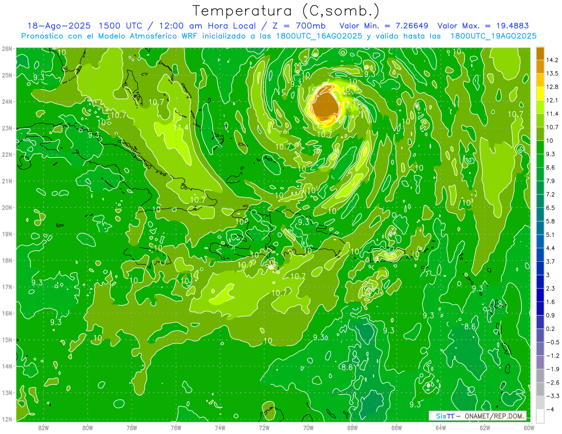Image resolution: width=562 pixels, height=434 pixels.
Task: Select the 'Z = 700mb' level label
Action: [299, 26]
